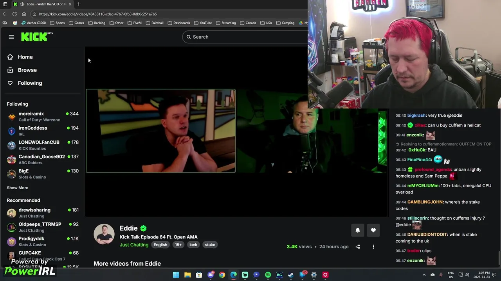Open the Sports bookmarks folder
501x281 pixels.
57,23
